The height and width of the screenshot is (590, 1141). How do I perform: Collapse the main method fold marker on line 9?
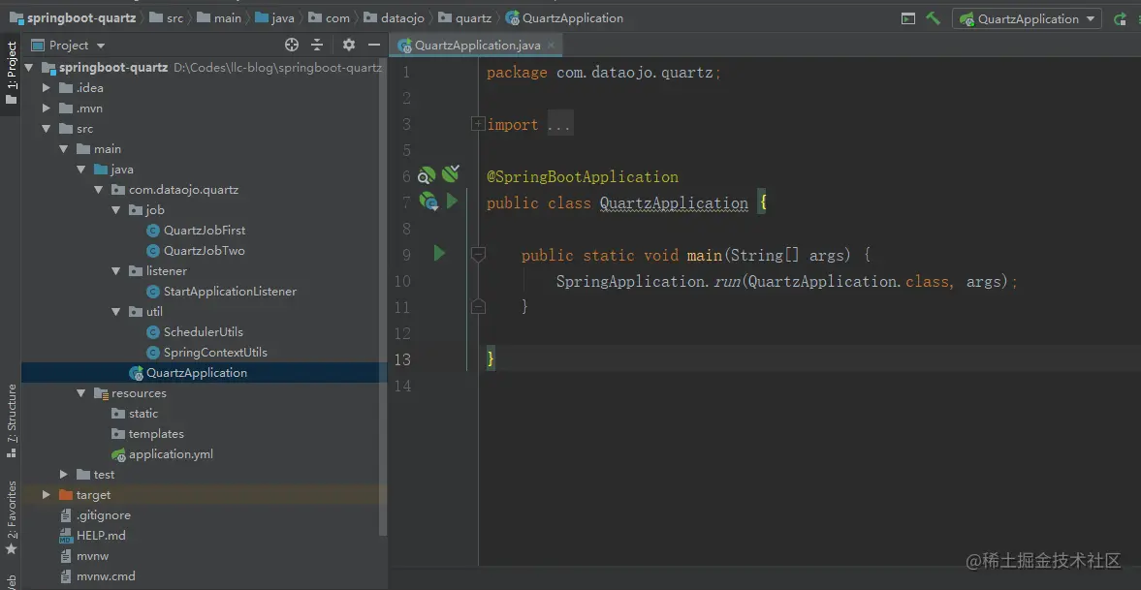(478, 255)
